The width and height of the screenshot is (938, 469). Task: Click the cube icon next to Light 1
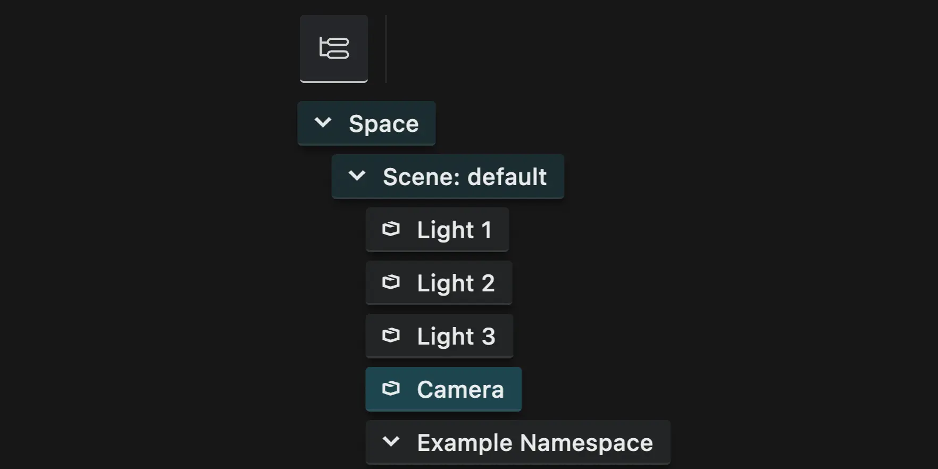point(392,229)
